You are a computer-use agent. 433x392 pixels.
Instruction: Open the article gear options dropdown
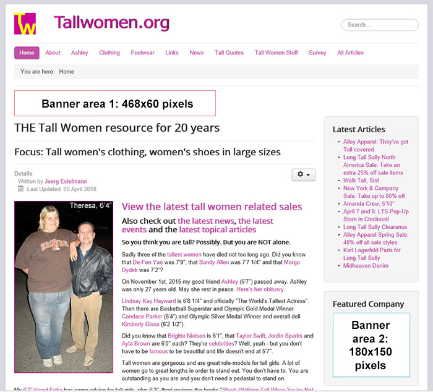coord(304,175)
